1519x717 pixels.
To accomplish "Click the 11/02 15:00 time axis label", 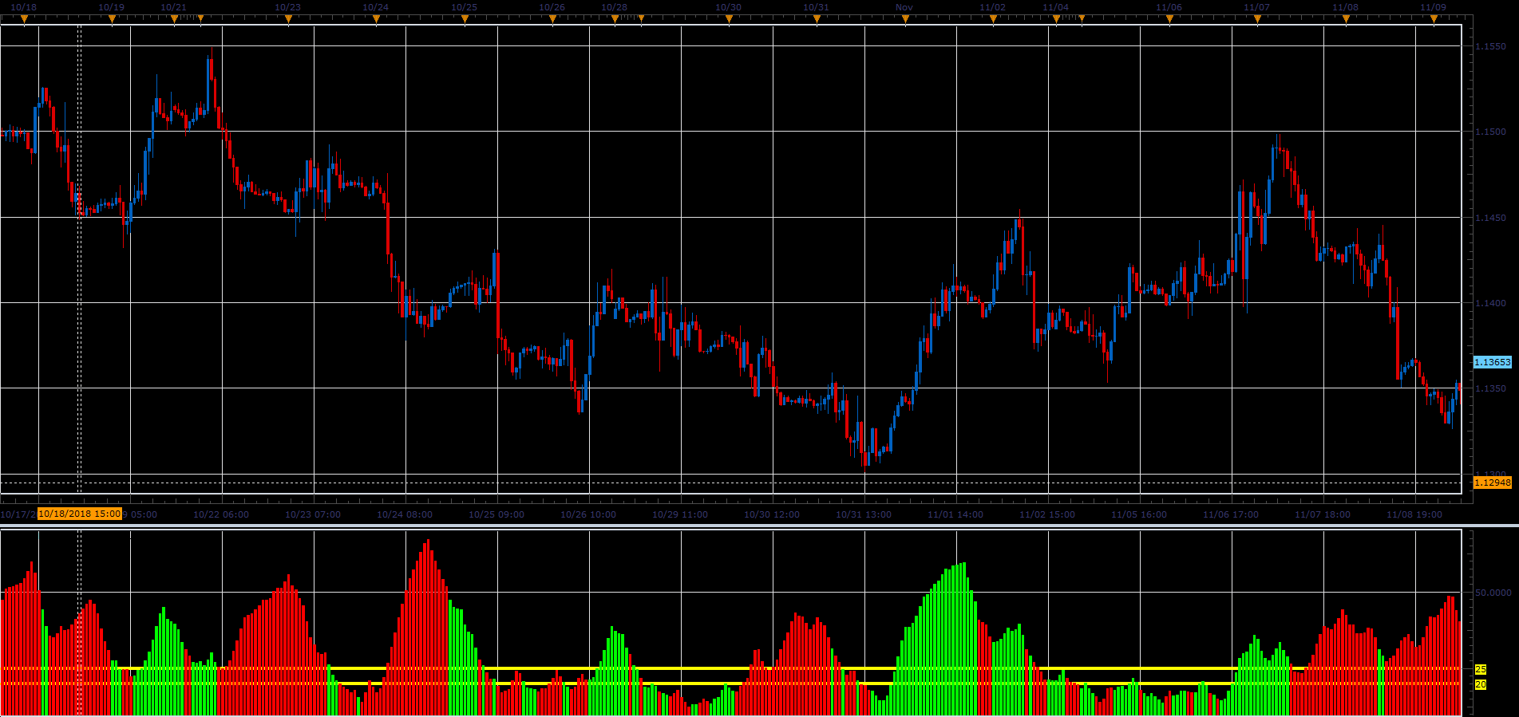I will coord(1047,514).
